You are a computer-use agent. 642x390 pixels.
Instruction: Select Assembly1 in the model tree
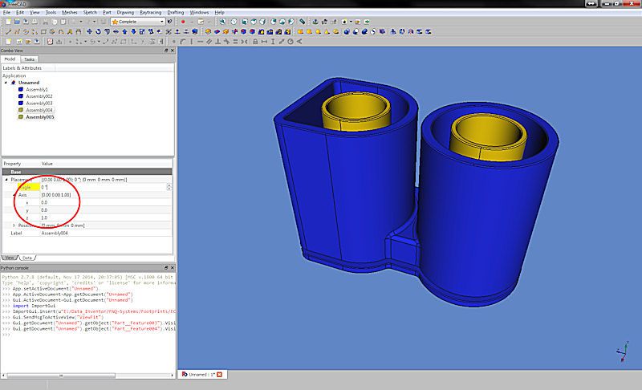coord(36,89)
